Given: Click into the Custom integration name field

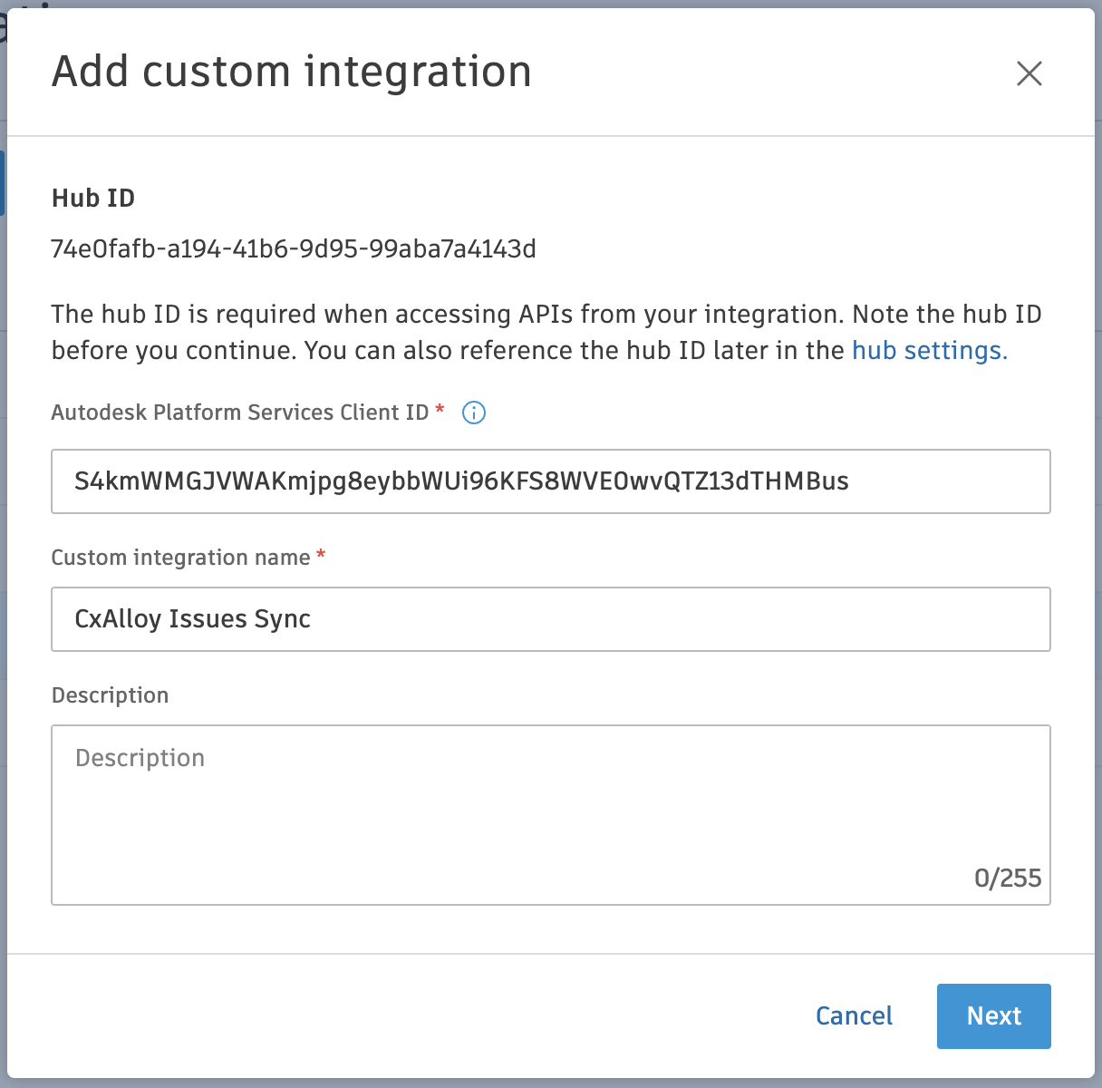Looking at the screenshot, I should coord(550,619).
